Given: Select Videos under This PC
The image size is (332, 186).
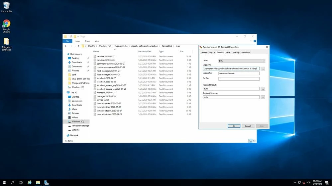Looking at the screenshot, I should tap(74, 117).
